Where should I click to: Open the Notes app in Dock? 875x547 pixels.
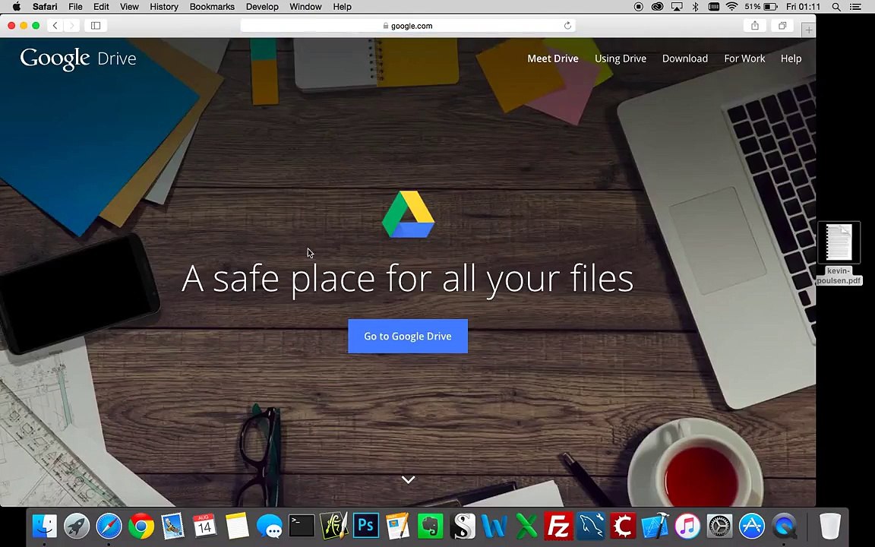click(237, 526)
